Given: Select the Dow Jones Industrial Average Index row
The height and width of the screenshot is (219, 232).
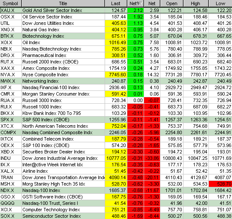Looking at the screenshot, I should coord(116,158).
